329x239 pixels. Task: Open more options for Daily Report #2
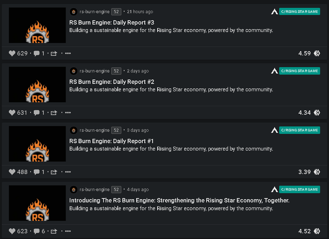[x=68, y=113]
